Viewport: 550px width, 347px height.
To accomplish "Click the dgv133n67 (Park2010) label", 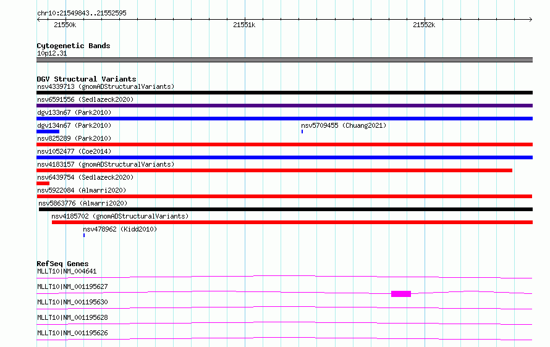I will click(74, 112).
